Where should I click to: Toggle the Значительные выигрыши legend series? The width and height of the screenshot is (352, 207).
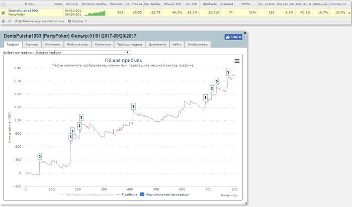pyautogui.click(x=164, y=194)
